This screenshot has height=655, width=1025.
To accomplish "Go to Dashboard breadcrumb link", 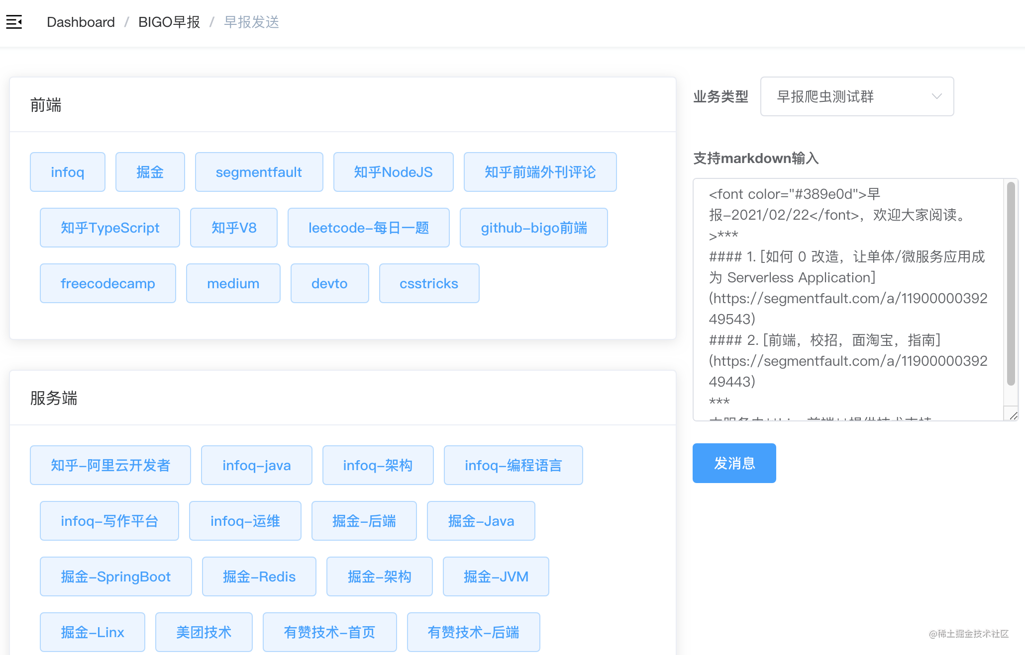I will click(x=81, y=22).
